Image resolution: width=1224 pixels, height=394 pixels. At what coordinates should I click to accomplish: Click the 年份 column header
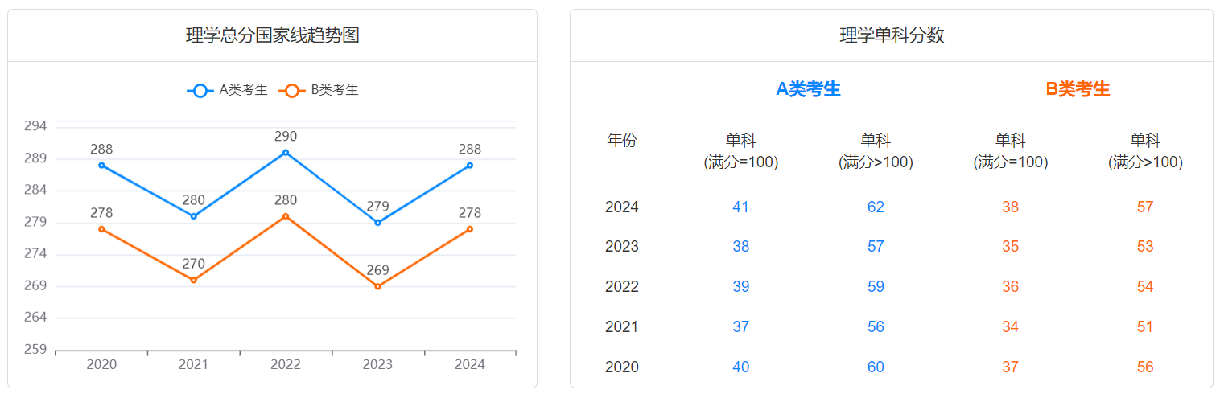[621, 141]
